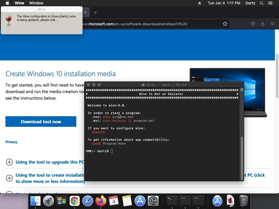Click Wine dialog title bar
Screen dimensions: 279x209
(42, 9)
